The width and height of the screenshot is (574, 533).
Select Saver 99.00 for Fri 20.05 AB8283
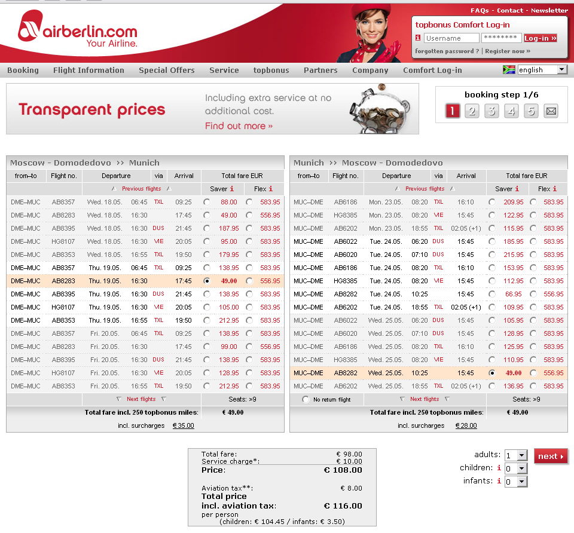(207, 347)
